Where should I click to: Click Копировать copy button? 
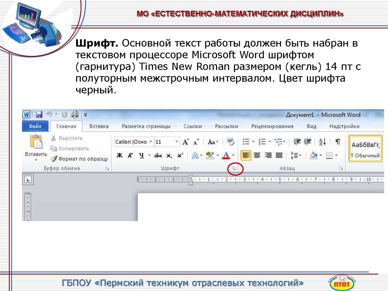tap(69, 148)
